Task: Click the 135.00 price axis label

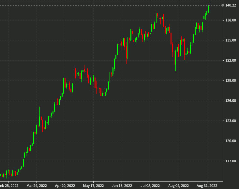Action: tap(231, 40)
